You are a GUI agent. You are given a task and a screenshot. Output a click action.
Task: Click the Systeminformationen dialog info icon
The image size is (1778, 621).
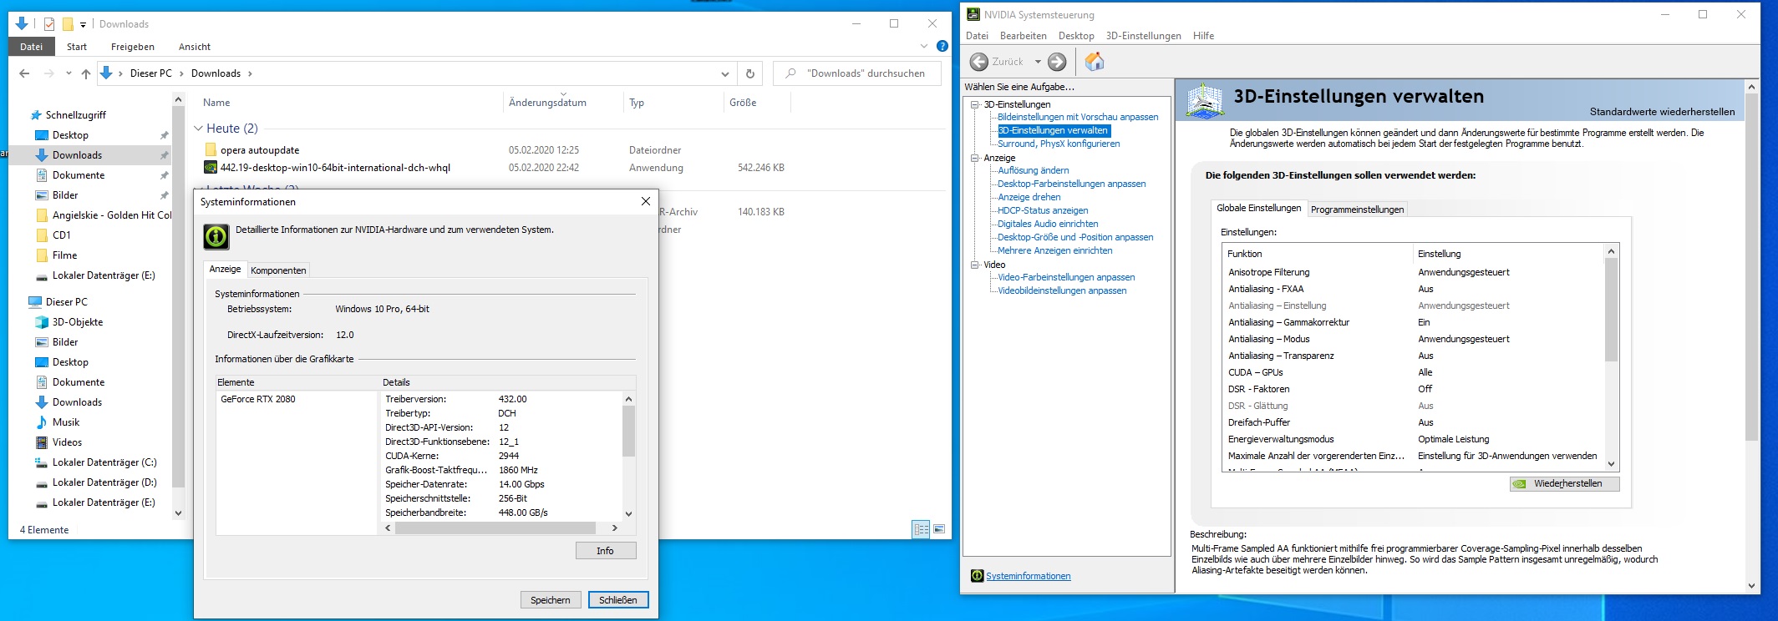coord(216,236)
